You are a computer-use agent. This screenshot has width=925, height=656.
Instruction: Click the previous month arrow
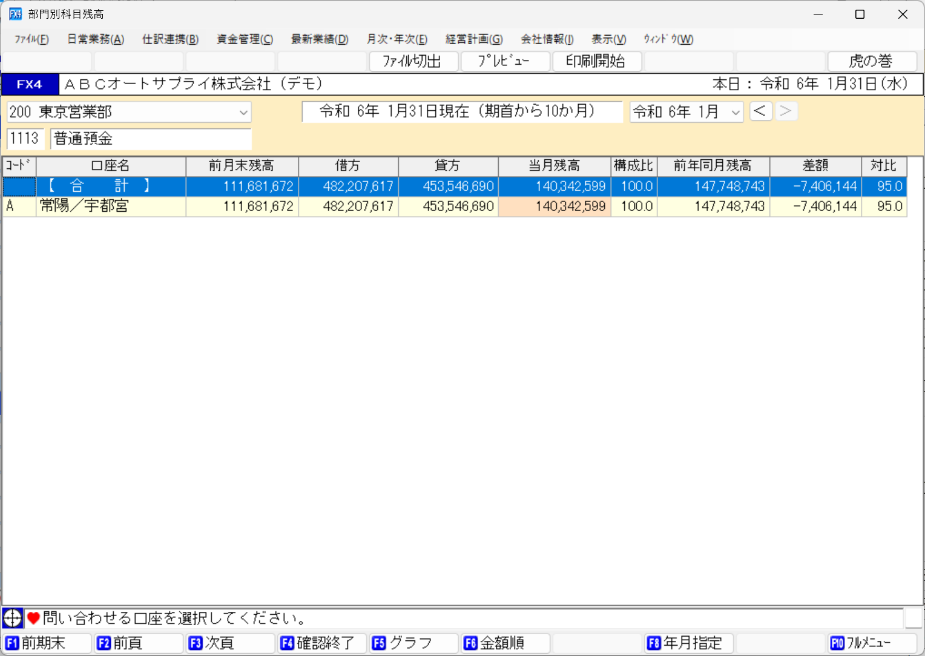(x=761, y=111)
